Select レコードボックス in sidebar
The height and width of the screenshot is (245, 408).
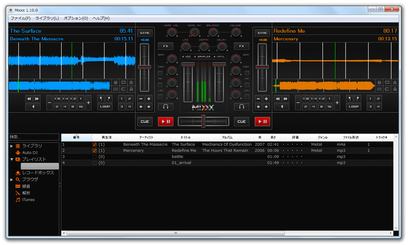38,173
